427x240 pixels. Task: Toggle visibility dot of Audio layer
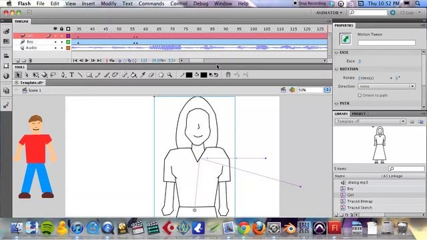tap(55, 48)
